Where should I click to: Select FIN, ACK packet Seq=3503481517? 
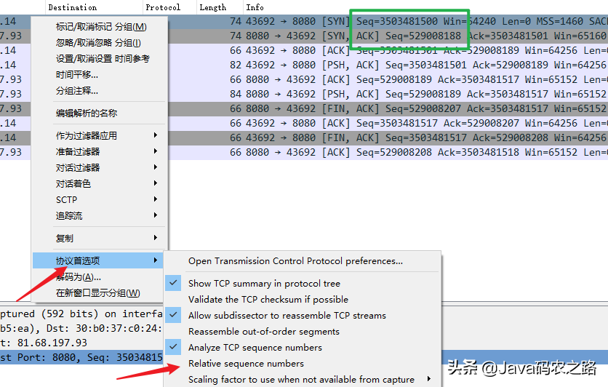(388, 137)
